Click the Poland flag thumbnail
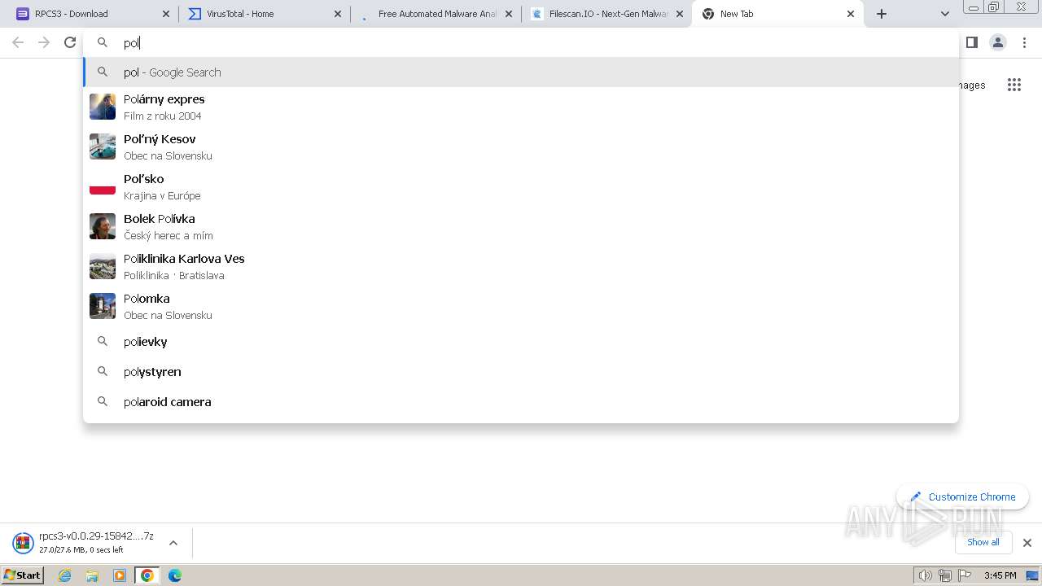Image resolution: width=1042 pixels, height=586 pixels. [103, 186]
